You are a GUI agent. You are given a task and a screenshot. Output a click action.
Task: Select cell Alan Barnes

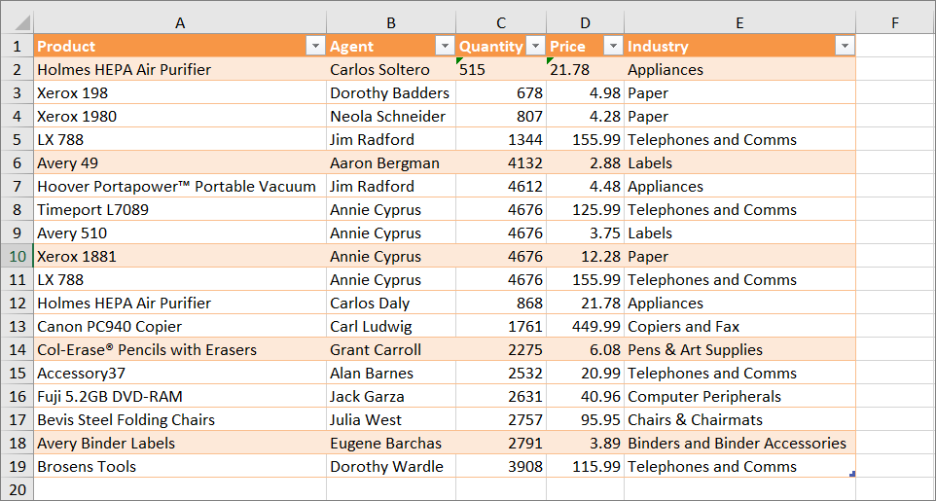tap(391, 373)
